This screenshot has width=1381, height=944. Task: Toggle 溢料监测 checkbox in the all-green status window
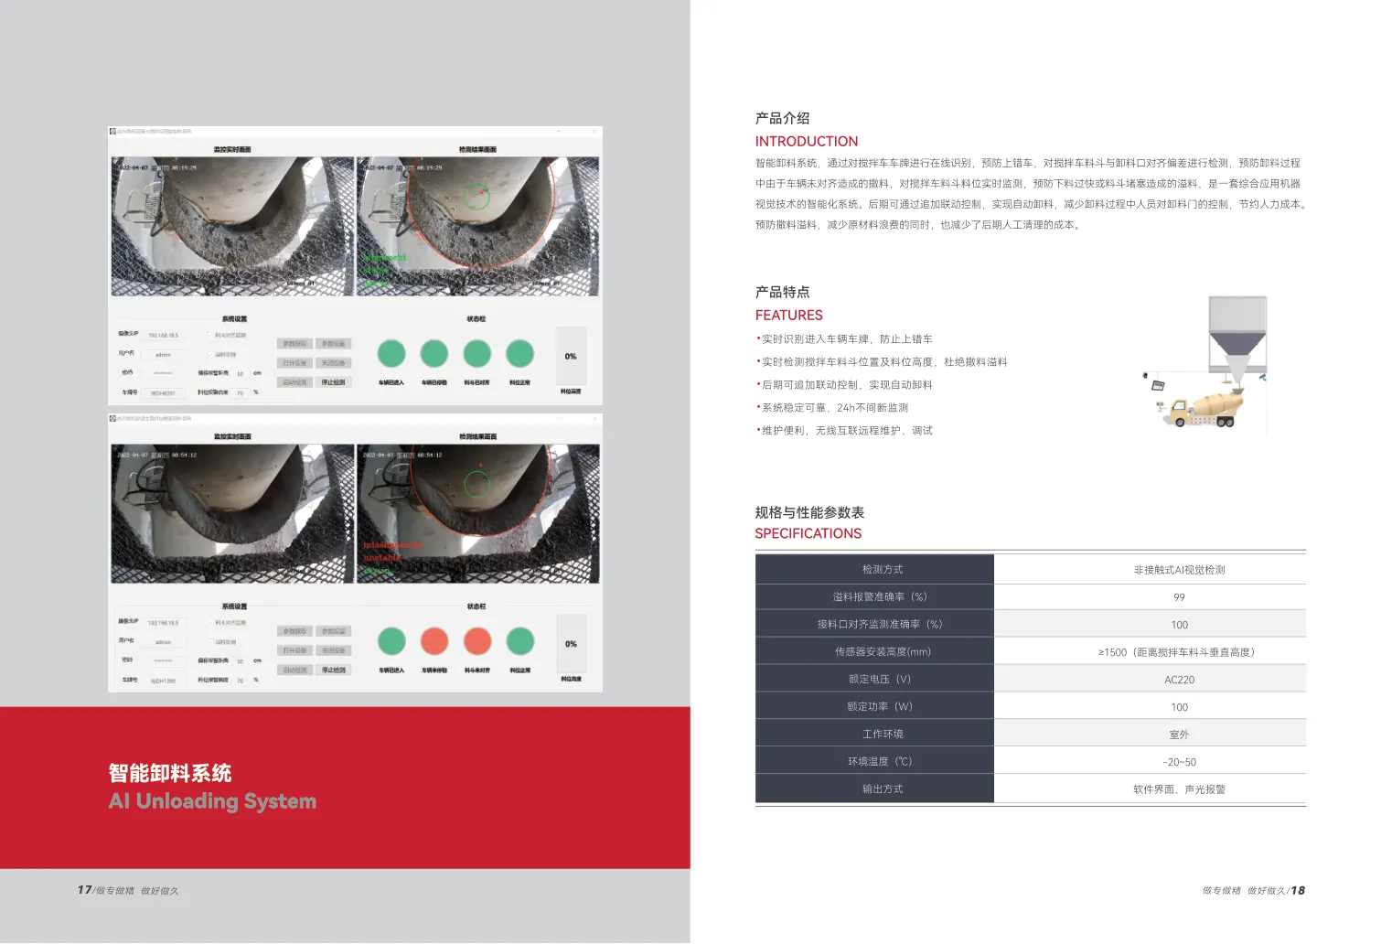210,355
